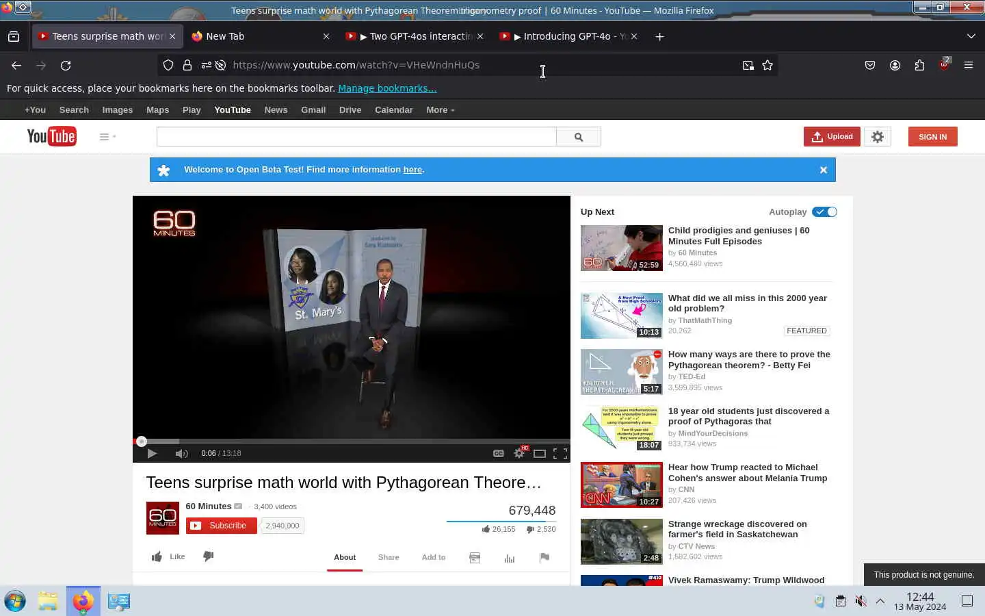Image resolution: width=985 pixels, height=616 pixels.
Task: Seek on the video progress bar
Action: tap(352, 441)
